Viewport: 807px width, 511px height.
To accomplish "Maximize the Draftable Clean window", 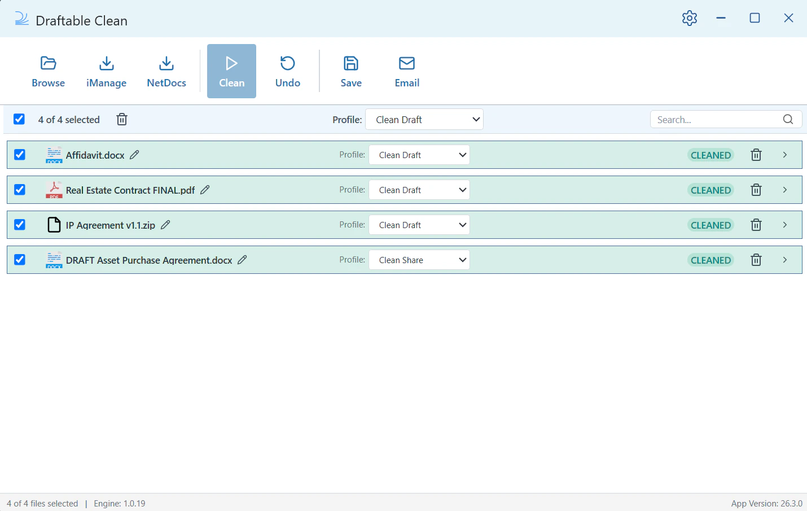I will coord(755,18).
